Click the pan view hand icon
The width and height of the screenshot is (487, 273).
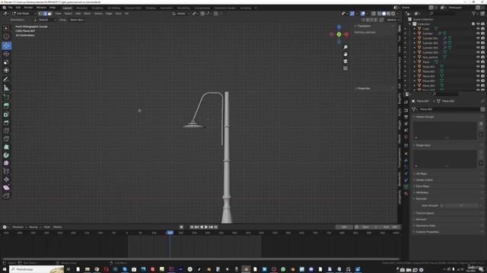345,54
